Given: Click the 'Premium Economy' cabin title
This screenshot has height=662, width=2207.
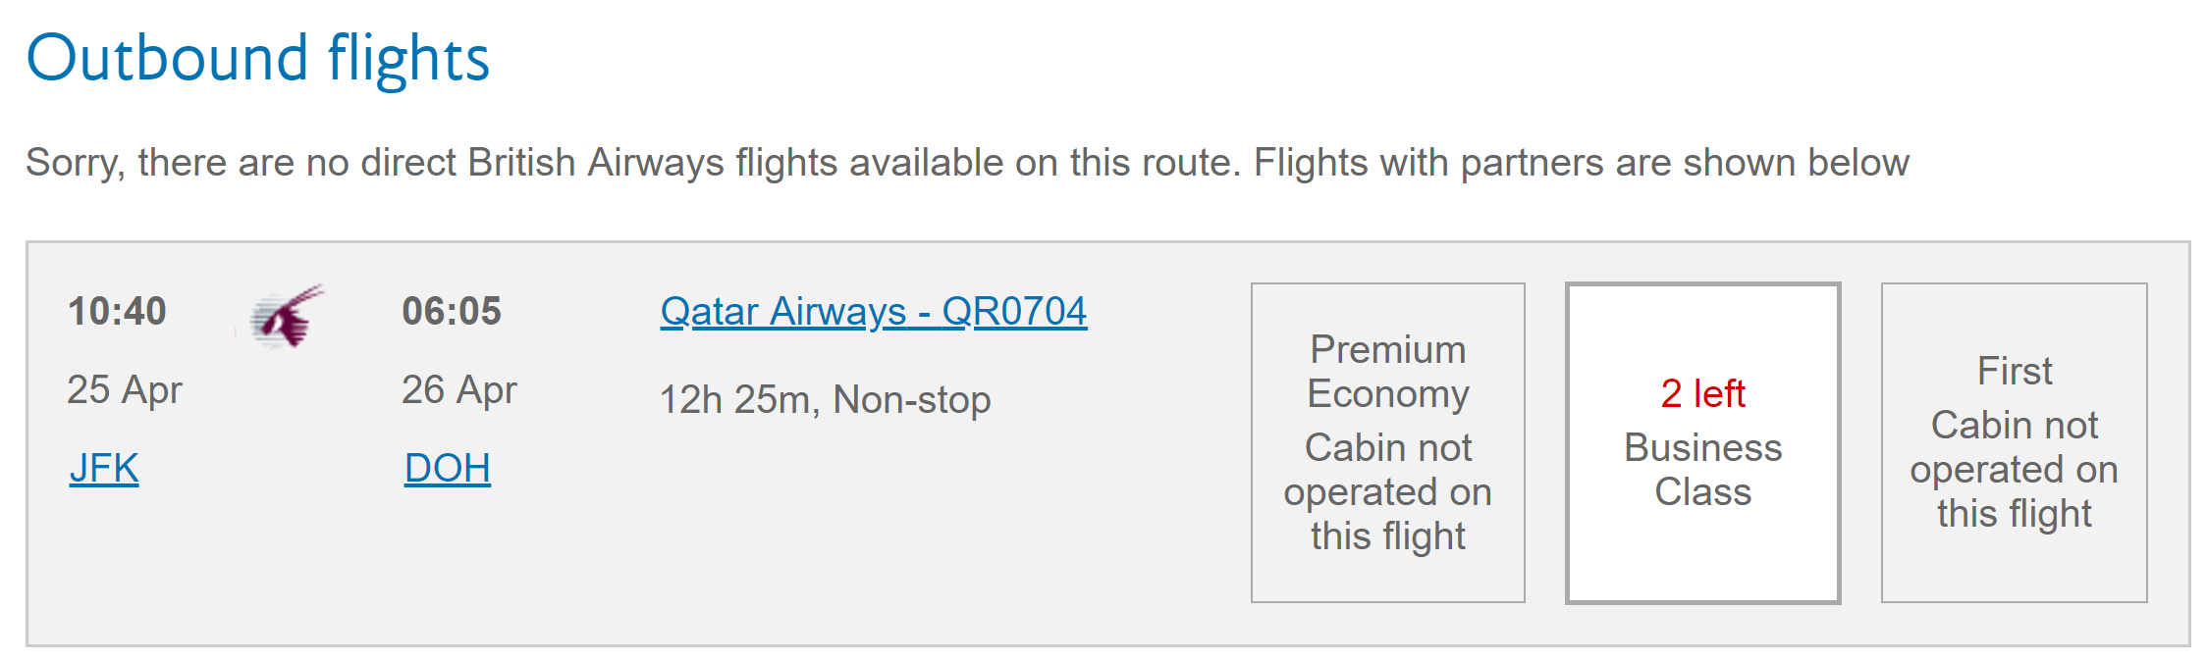Looking at the screenshot, I should [1387, 371].
